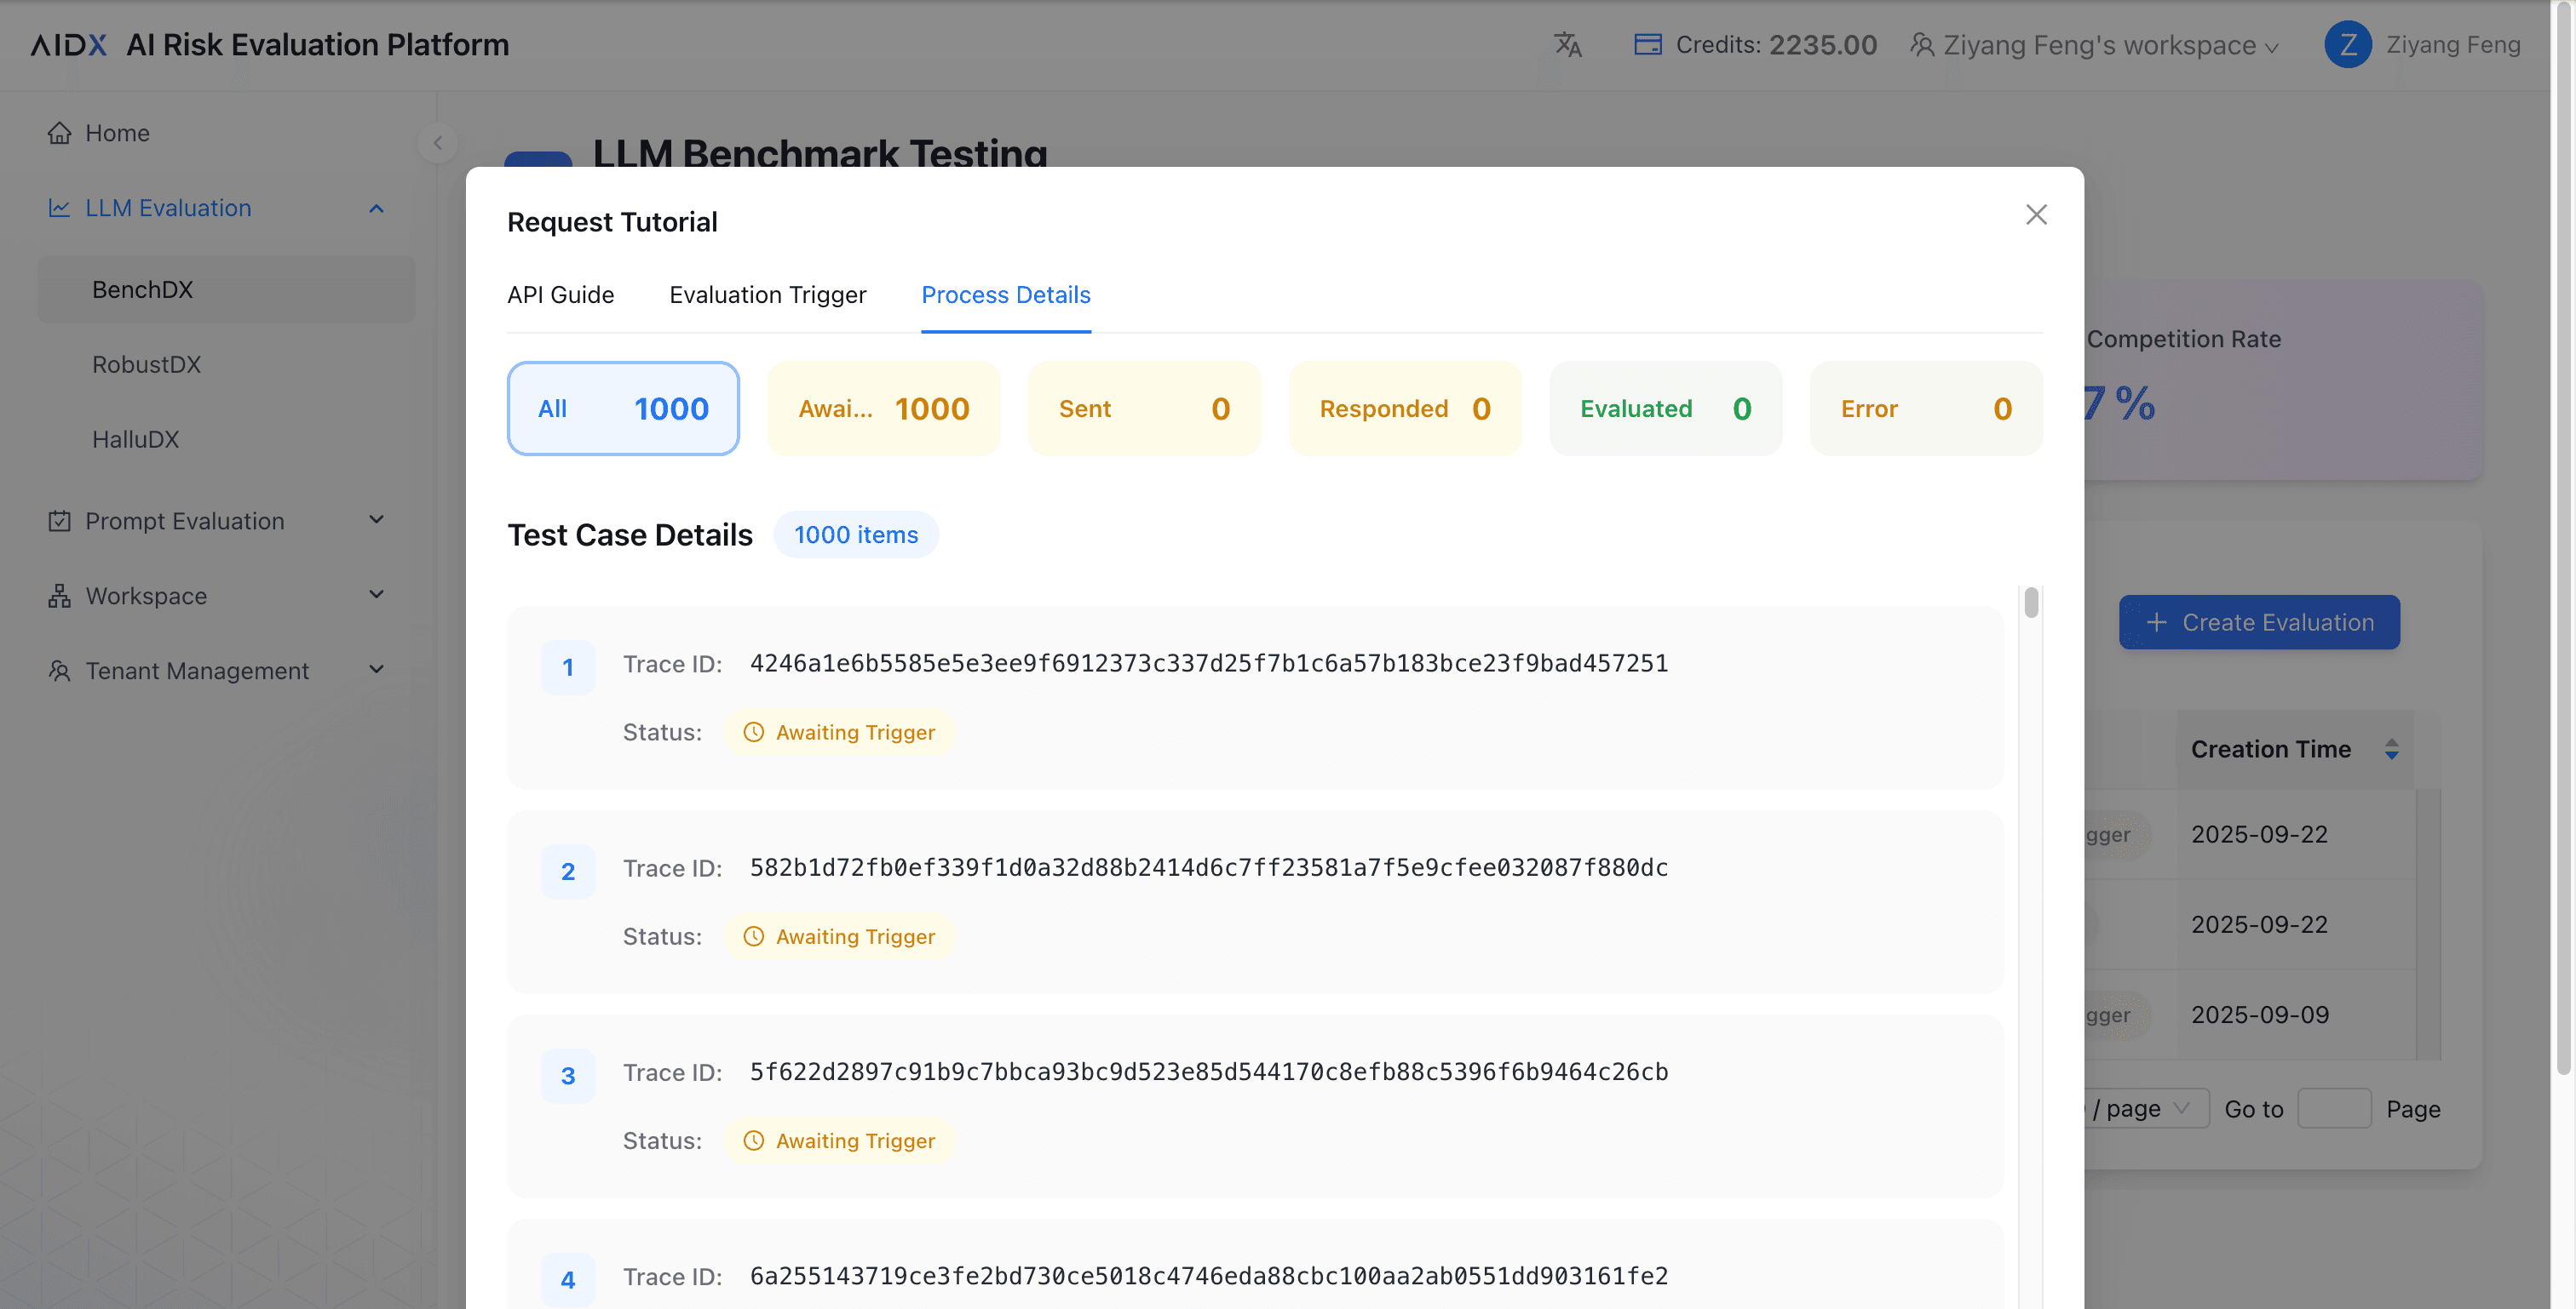
Task: Click the Workspace sidebar icon
Action: point(60,596)
